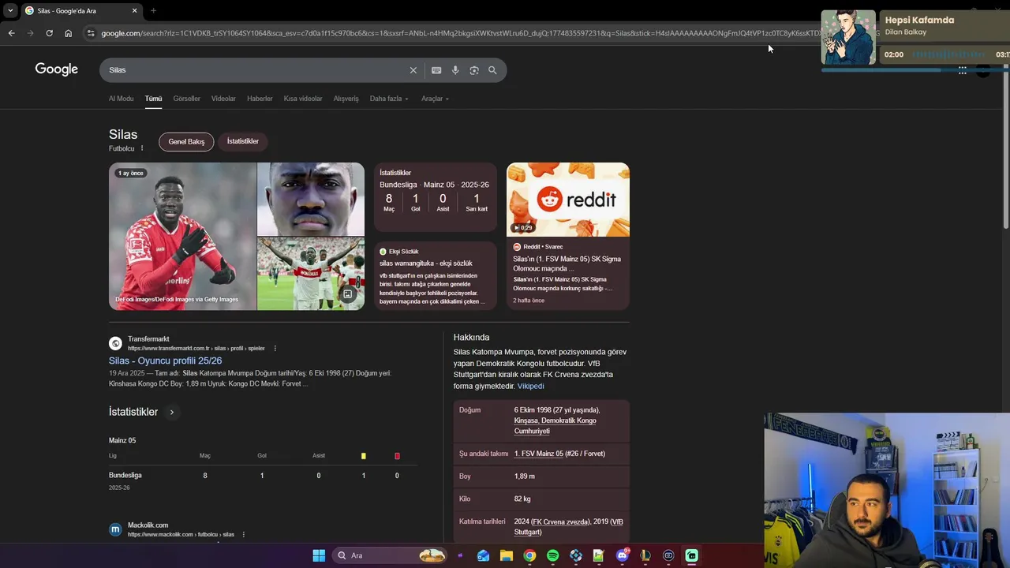Viewport: 1010px width, 568px height.
Task: Open the AI Modu tab
Action: point(121,99)
